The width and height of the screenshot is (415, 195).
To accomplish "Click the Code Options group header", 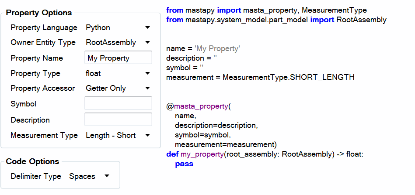I will coord(32,161).
